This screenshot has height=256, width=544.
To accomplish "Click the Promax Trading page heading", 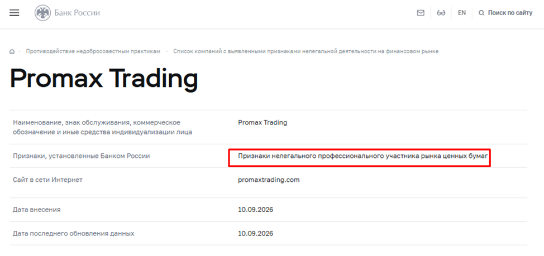I will click(x=104, y=79).
